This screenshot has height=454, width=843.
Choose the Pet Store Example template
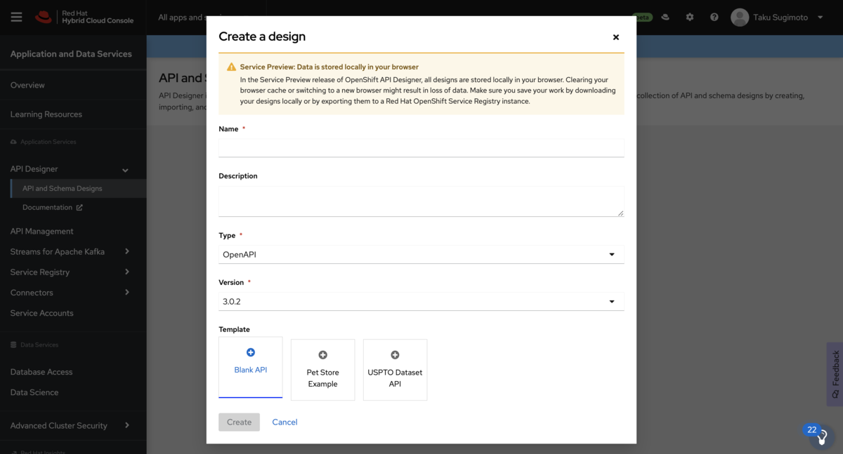322,370
